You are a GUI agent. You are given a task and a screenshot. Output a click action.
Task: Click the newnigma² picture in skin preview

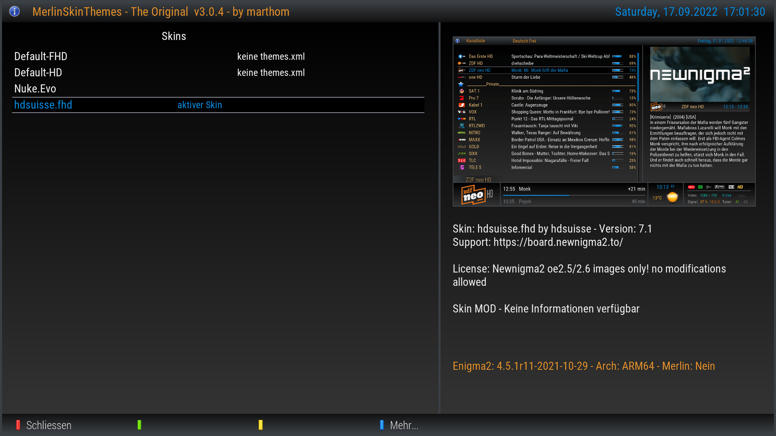[700, 74]
